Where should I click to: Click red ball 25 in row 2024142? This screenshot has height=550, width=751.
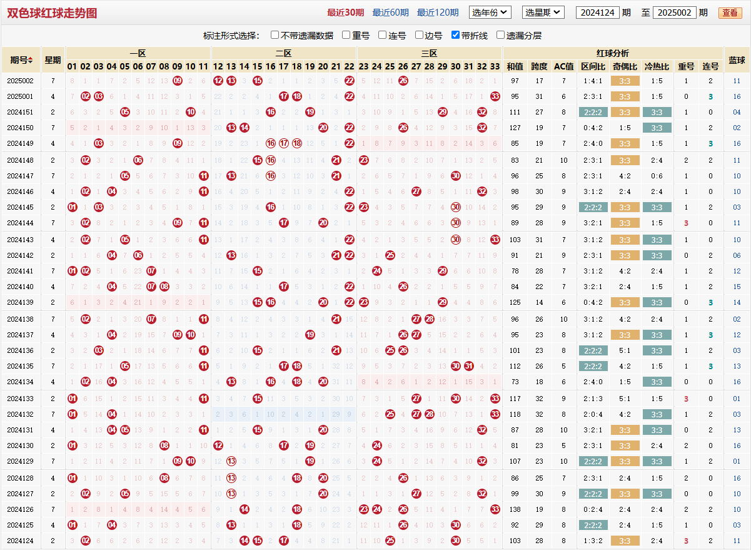click(390, 255)
